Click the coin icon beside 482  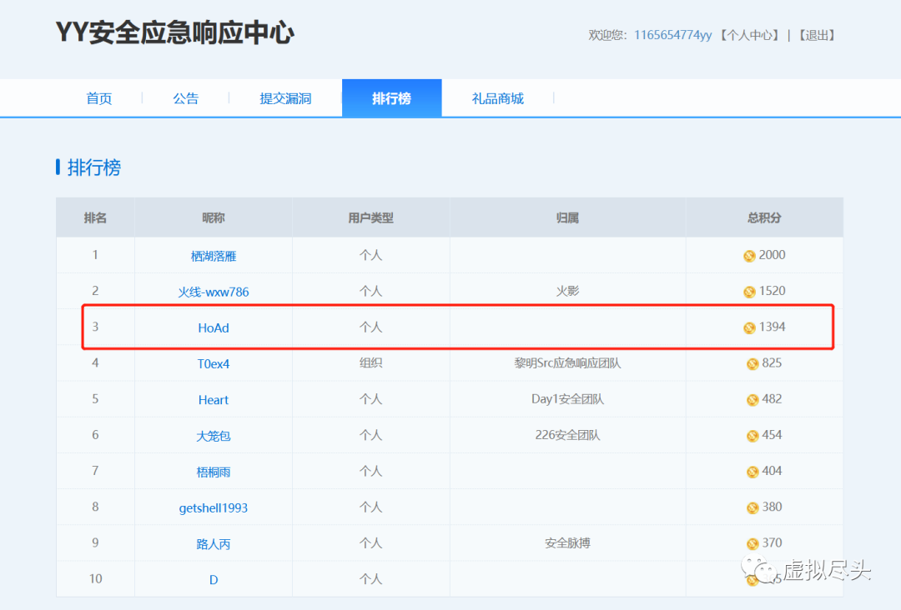tap(753, 400)
